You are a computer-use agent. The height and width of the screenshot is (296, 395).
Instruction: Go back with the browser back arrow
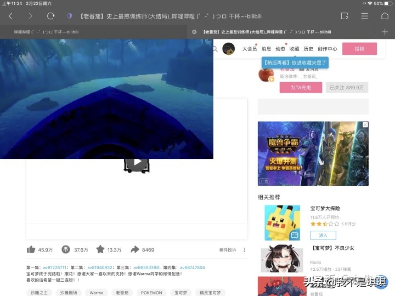click(x=10, y=16)
